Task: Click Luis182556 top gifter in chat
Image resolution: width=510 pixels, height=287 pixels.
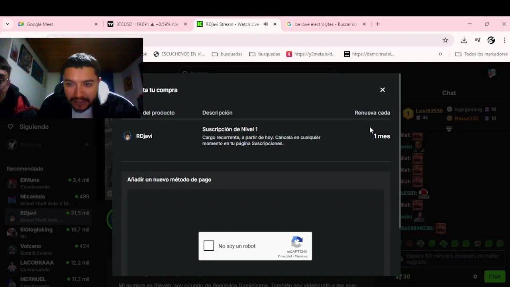Action: 429,111
